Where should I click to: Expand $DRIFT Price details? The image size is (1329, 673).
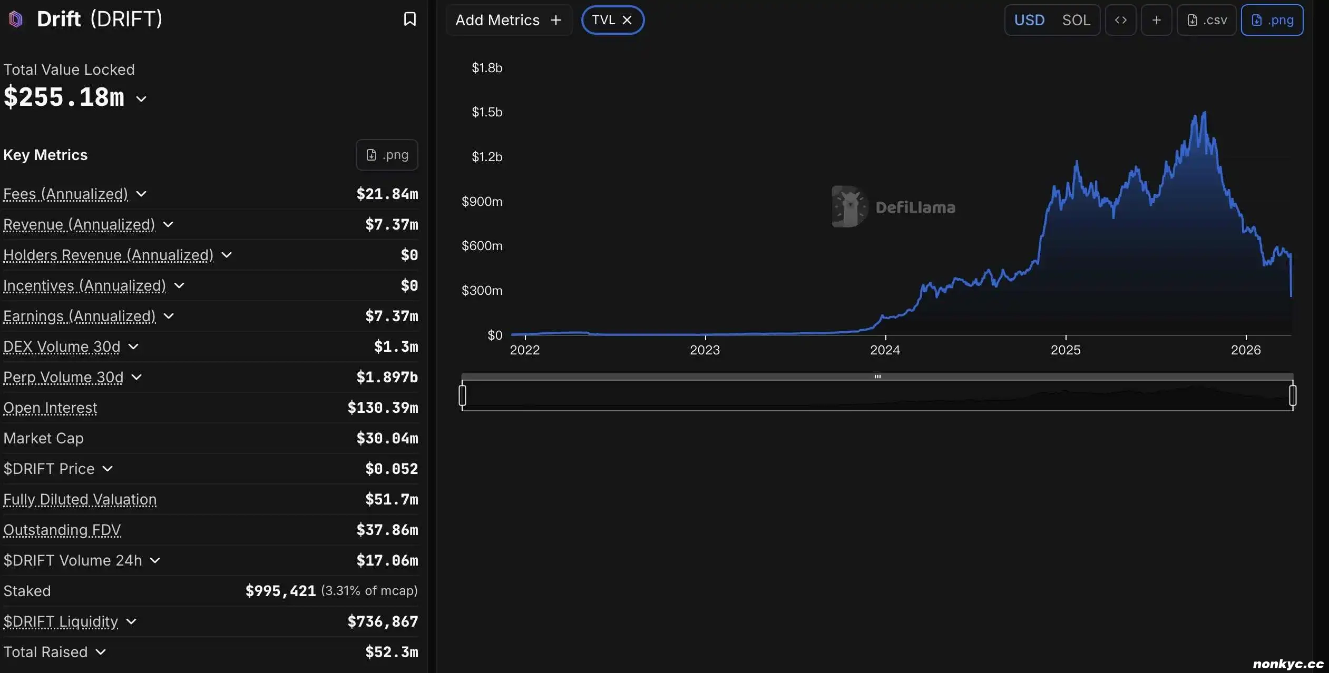(x=108, y=469)
